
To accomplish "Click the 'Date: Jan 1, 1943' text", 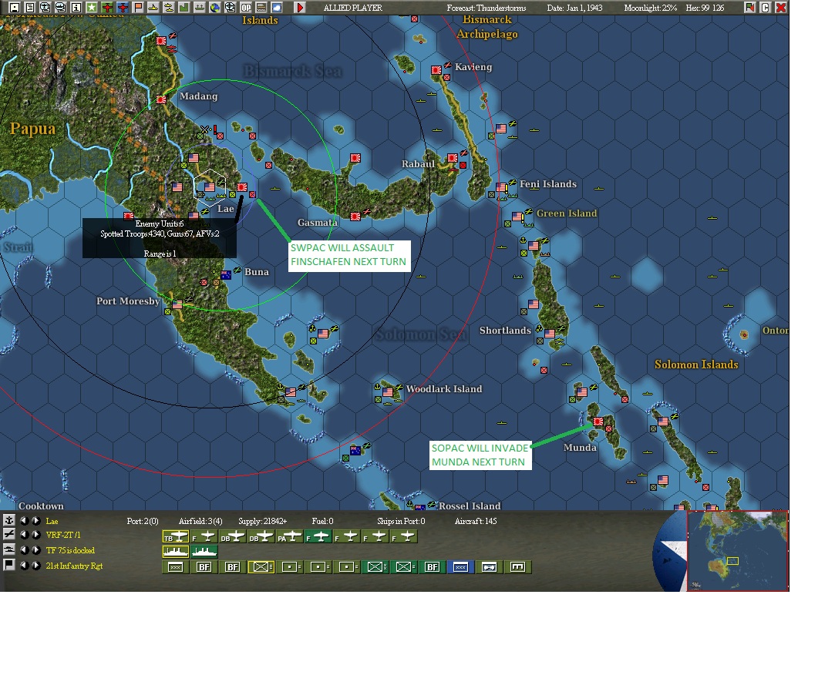I will click(574, 8).
